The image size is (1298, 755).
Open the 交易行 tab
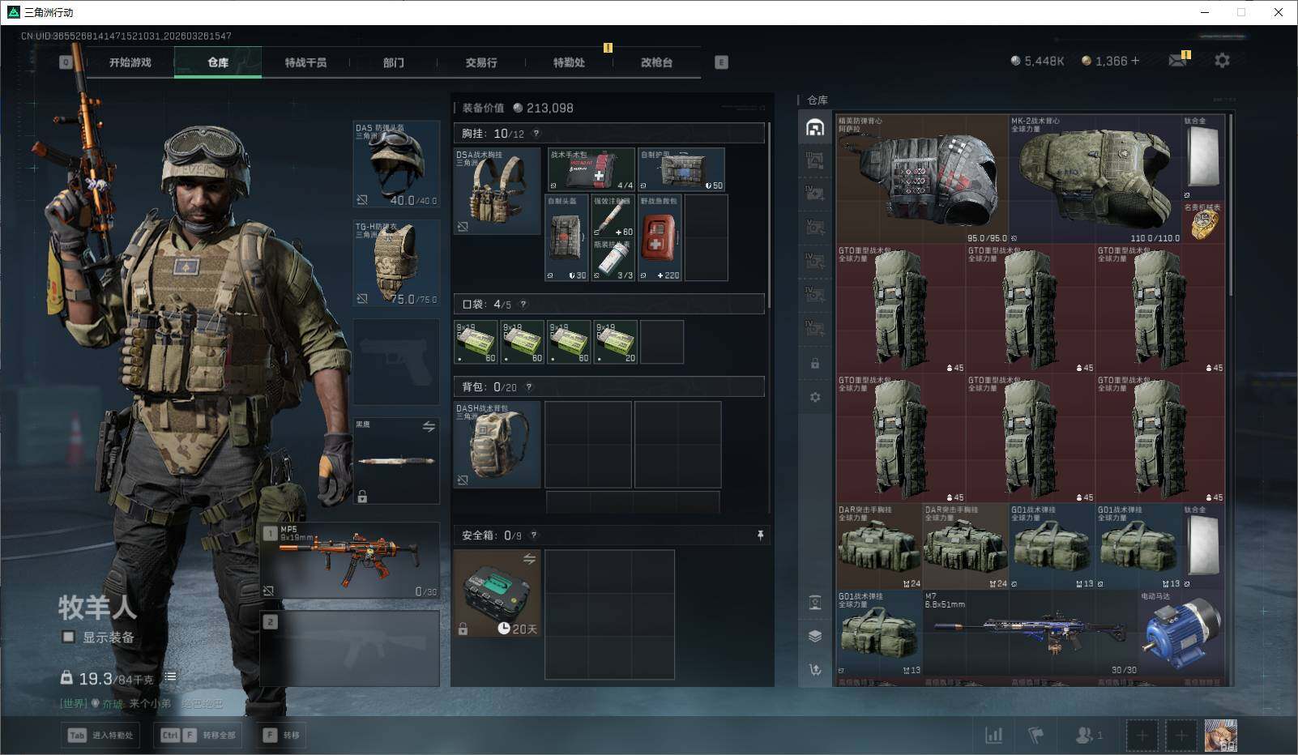pyautogui.click(x=481, y=62)
